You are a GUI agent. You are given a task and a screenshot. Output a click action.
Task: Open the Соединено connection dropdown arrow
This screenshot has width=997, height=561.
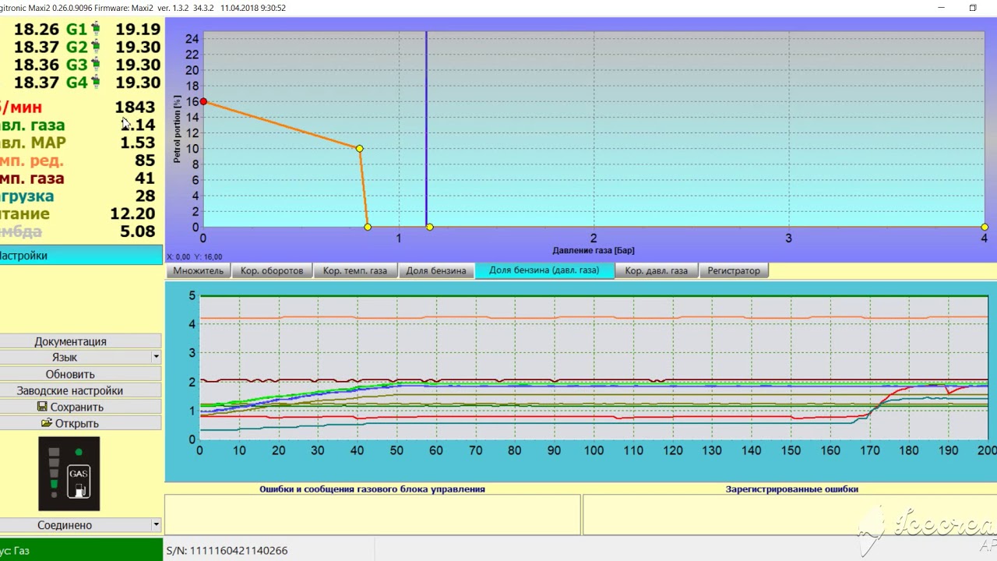[156, 525]
